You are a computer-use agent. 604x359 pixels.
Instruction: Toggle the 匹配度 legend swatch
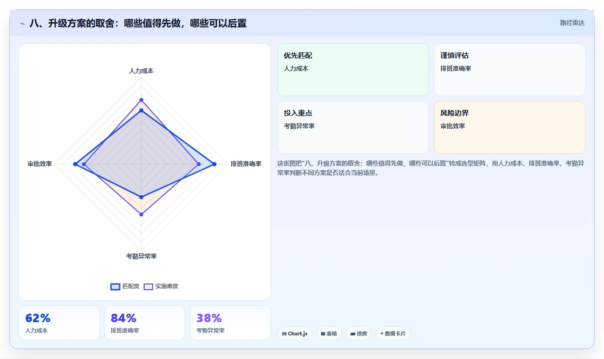point(116,286)
